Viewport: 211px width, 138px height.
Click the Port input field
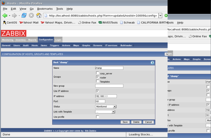[100, 101]
